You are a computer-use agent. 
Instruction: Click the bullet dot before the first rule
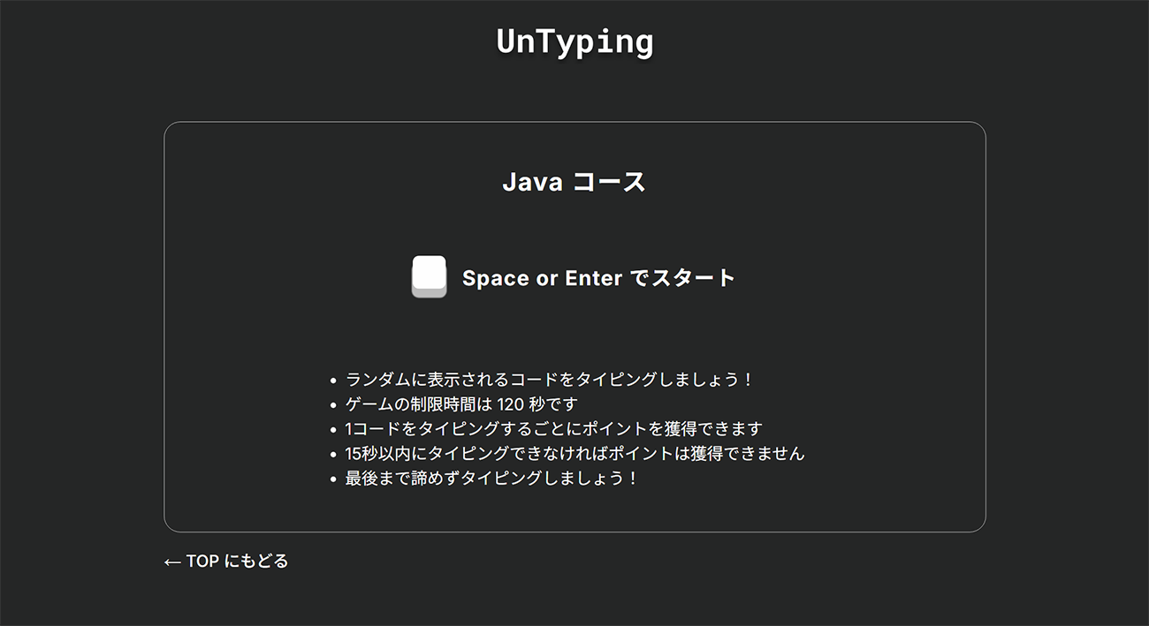[332, 379]
